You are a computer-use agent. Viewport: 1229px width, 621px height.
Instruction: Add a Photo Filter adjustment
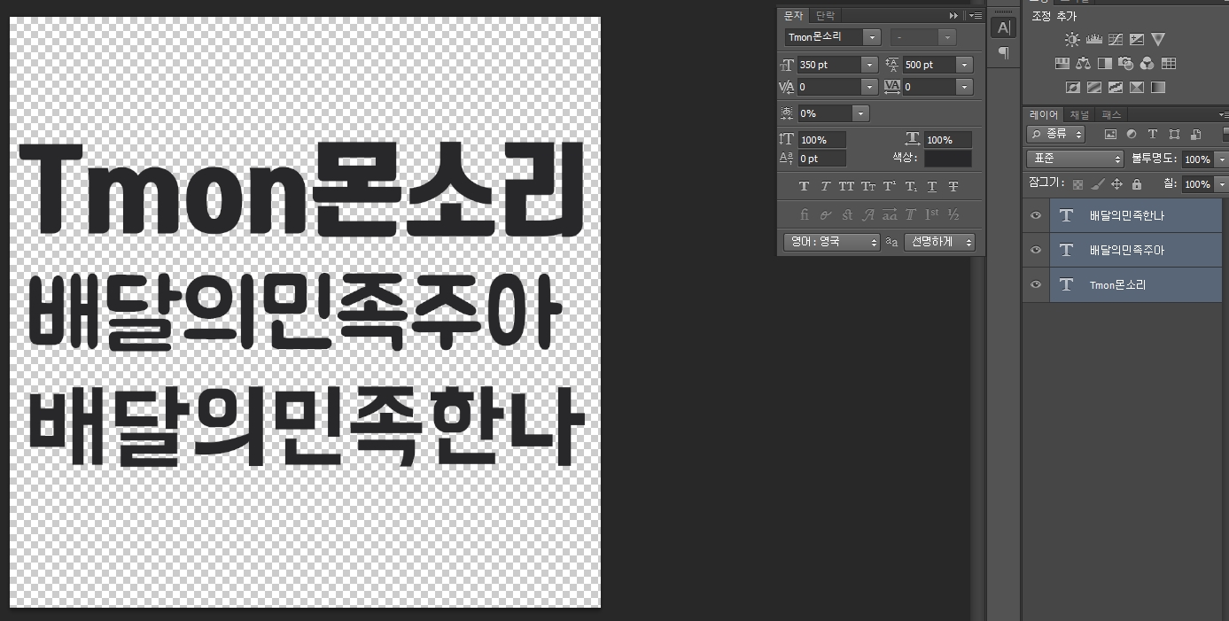[1126, 64]
